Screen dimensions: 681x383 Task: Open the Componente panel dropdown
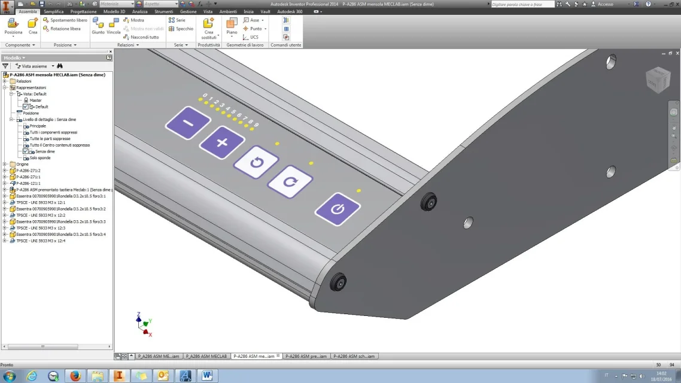tap(20, 45)
